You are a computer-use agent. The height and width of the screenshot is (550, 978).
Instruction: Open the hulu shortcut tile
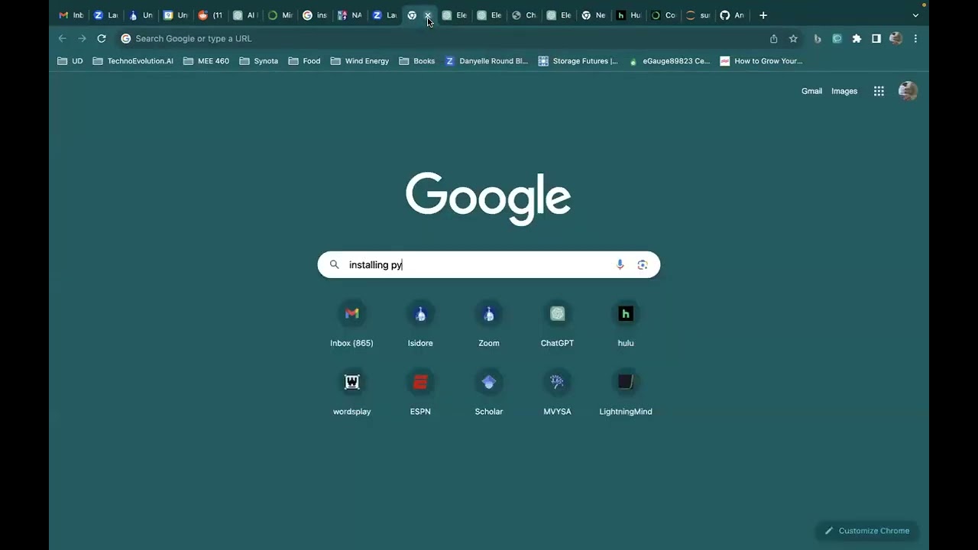point(626,325)
